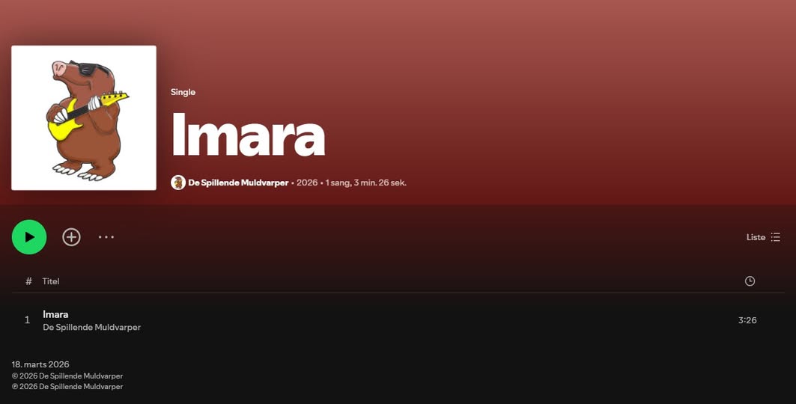This screenshot has height=404, width=796.
Task: Open artist link under Imara track row
Action: [x=92, y=328]
